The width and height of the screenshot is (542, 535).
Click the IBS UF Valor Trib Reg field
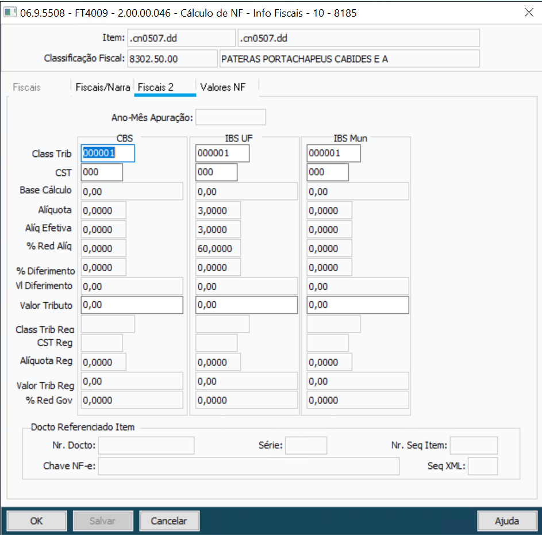point(247,381)
